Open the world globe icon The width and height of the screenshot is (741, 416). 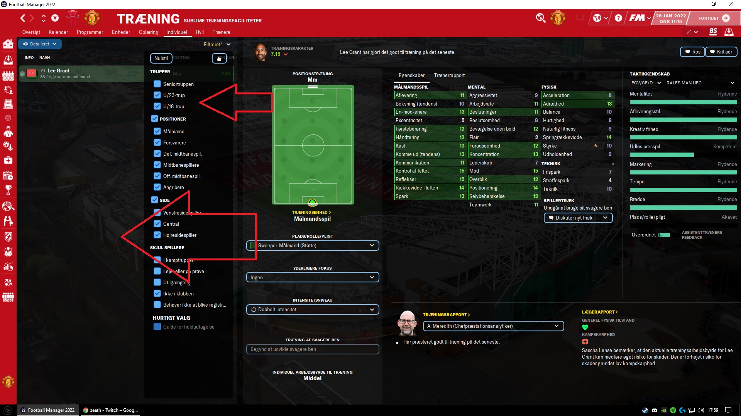[x=597, y=18]
